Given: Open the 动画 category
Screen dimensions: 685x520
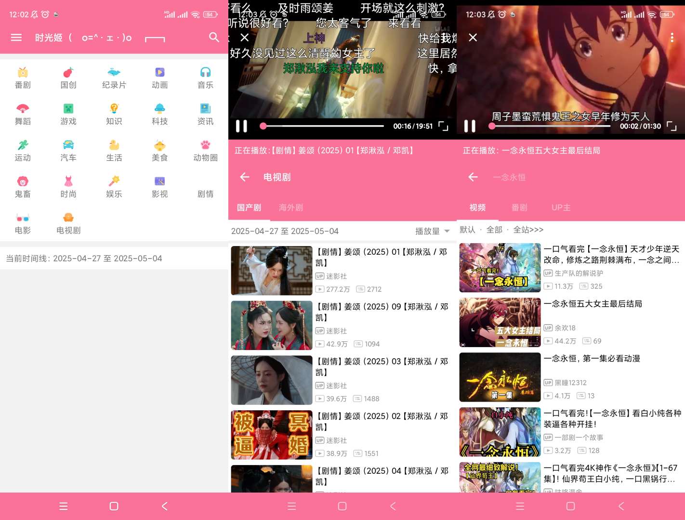Looking at the screenshot, I should [x=160, y=78].
